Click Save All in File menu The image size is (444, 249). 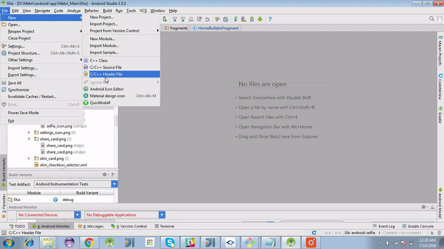click(42, 83)
